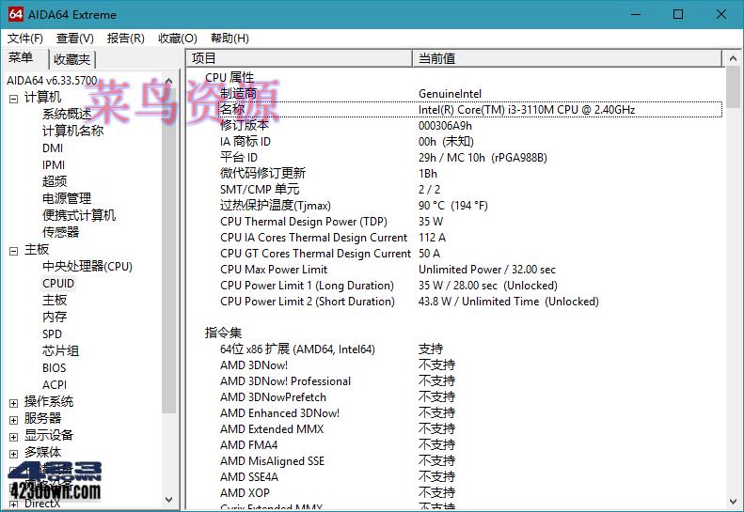Select the SMT/CMP 单元 row
The height and width of the screenshot is (512, 744).
(469, 189)
